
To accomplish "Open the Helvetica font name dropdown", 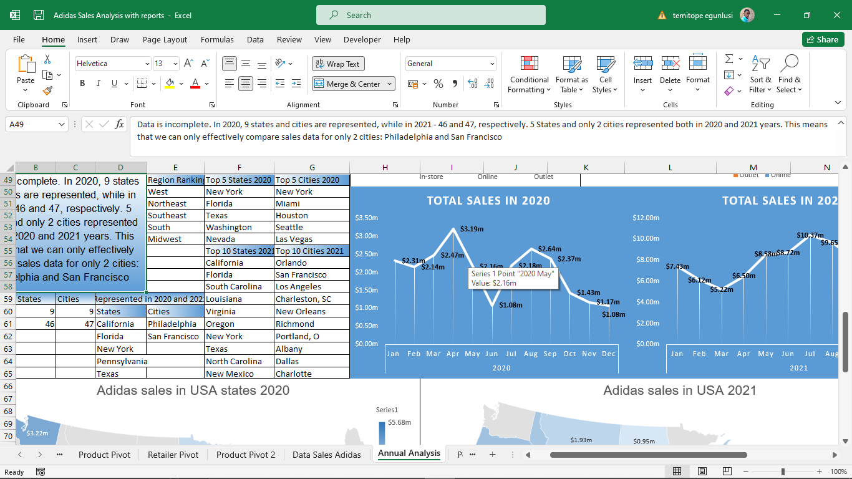I will tap(147, 64).
